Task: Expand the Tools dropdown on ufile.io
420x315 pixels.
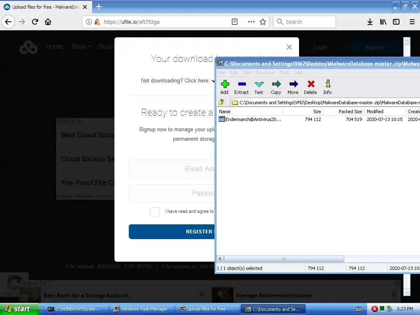Action: pyautogui.click(x=81, y=47)
